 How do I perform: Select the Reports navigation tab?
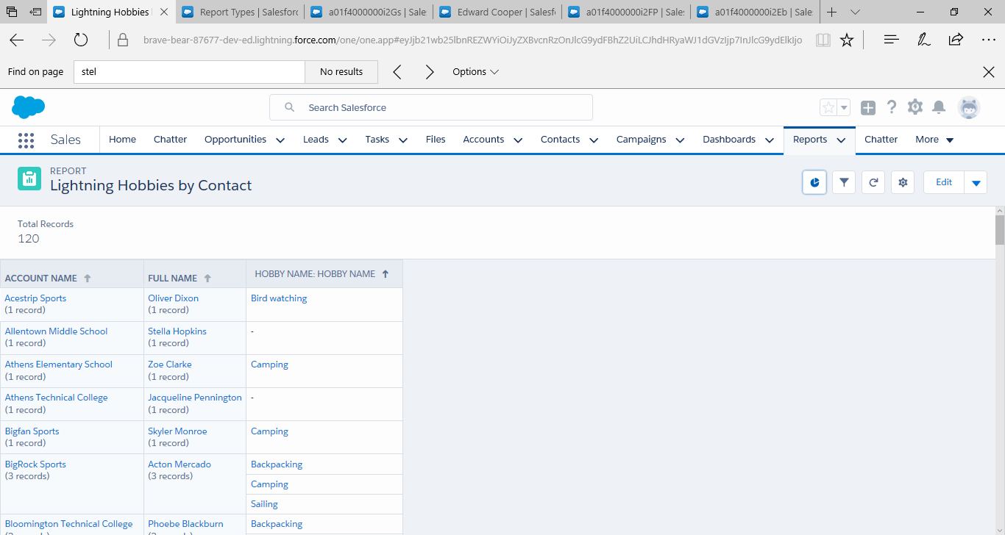[x=810, y=140]
